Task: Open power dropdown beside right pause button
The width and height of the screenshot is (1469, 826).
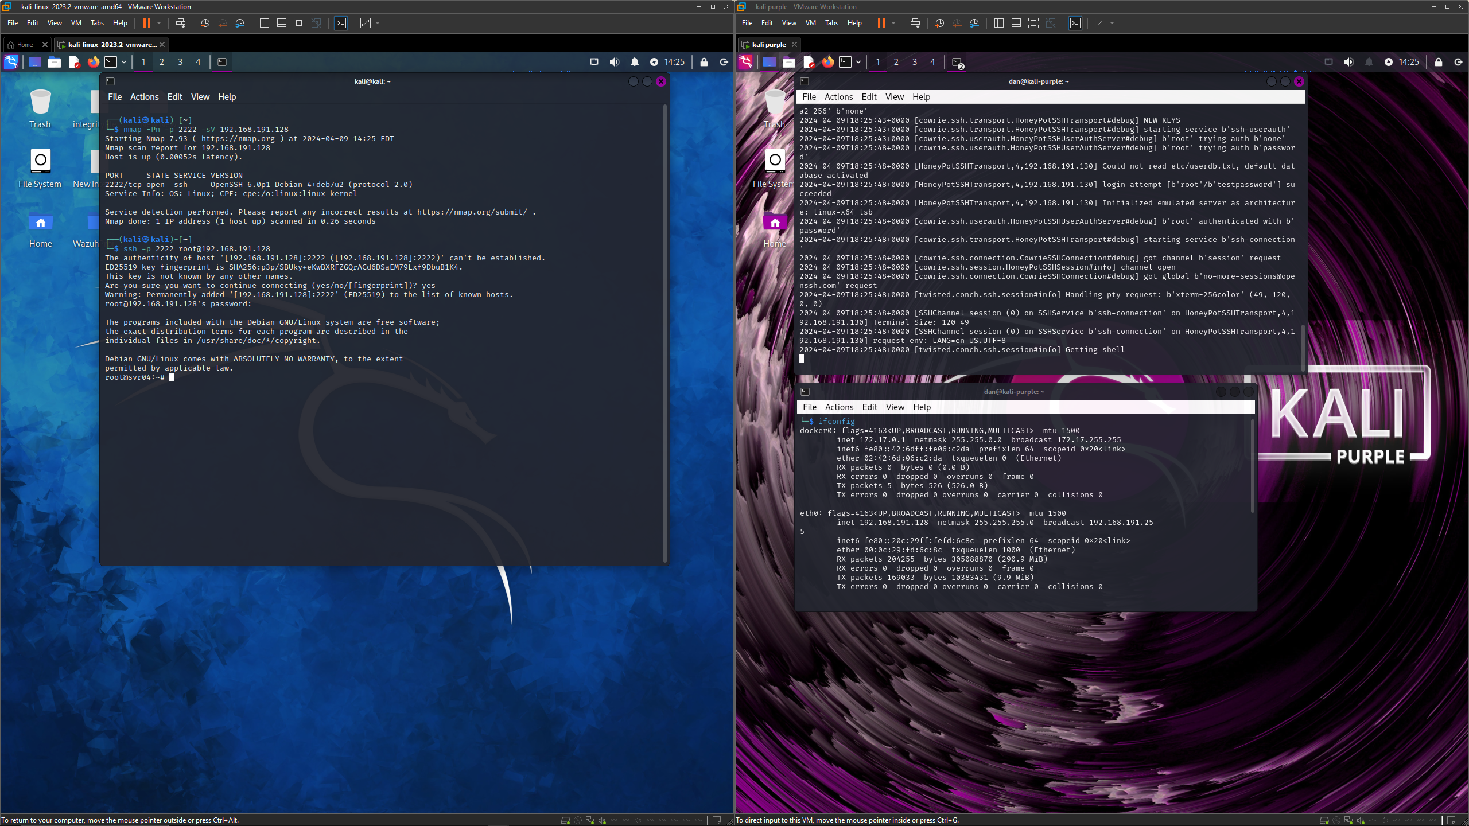Action: (893, 23)
